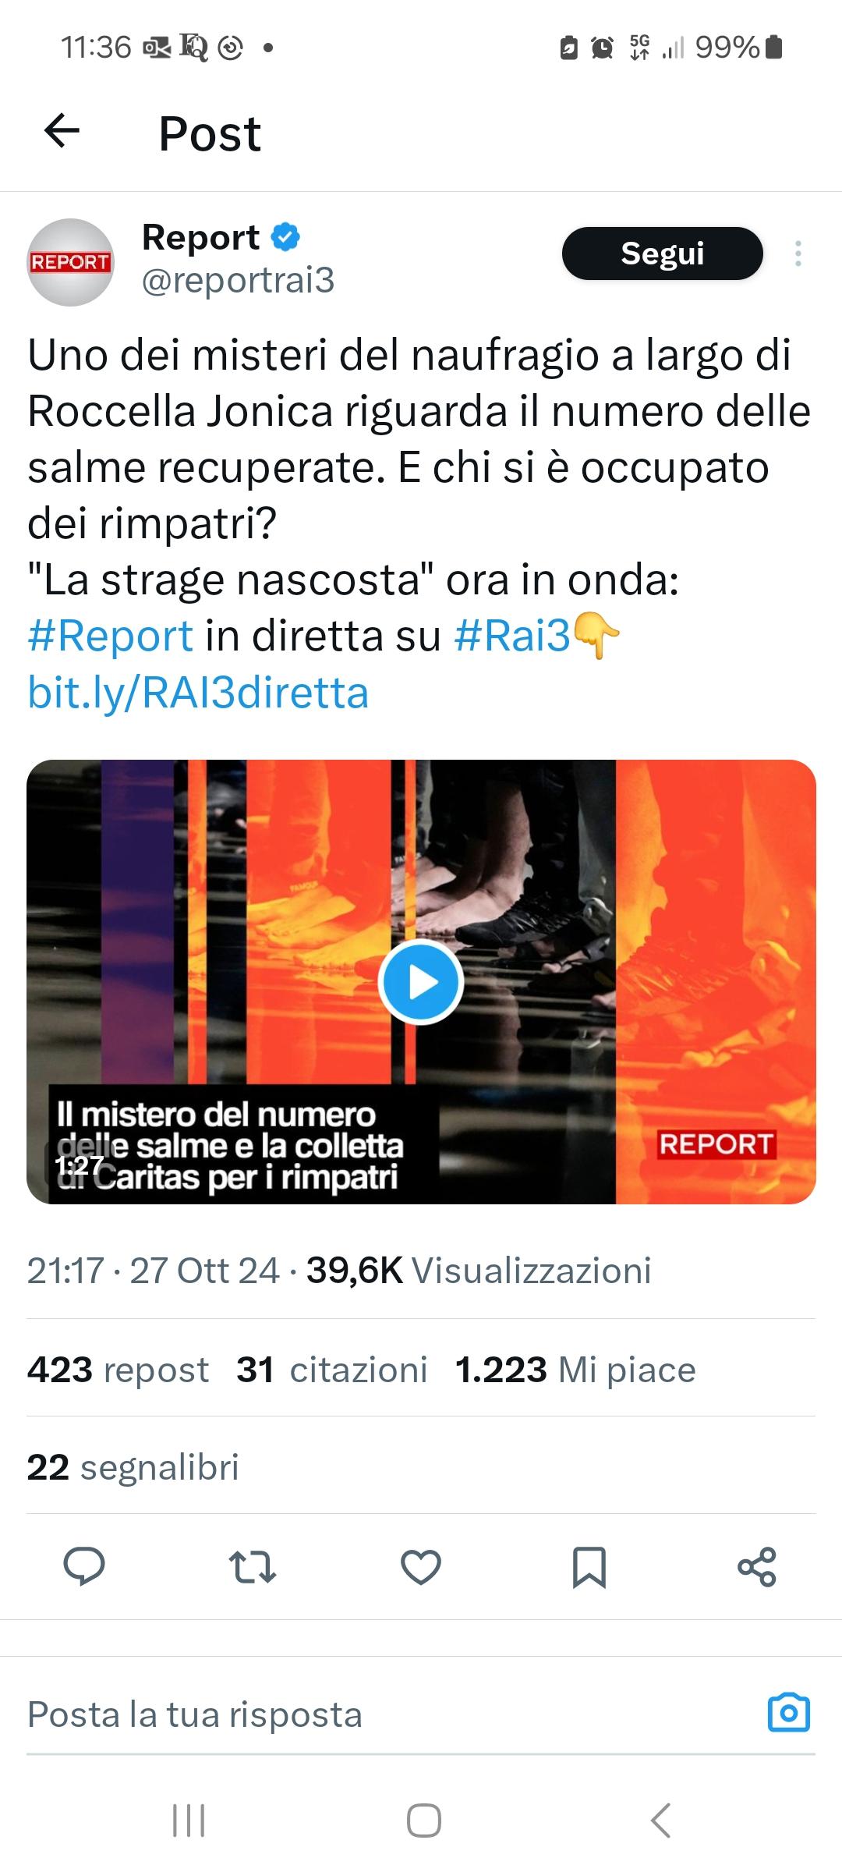Screen dimensions: 842x1872
Task: Open the camera icon in reply bar
Action: tap(789, 1714)
